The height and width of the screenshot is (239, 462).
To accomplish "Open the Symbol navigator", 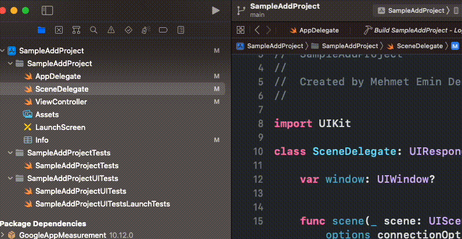I will [x=76, y=30].
